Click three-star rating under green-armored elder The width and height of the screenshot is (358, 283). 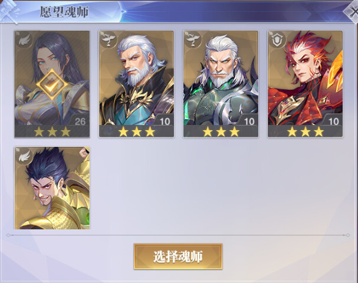coord(221,131)
